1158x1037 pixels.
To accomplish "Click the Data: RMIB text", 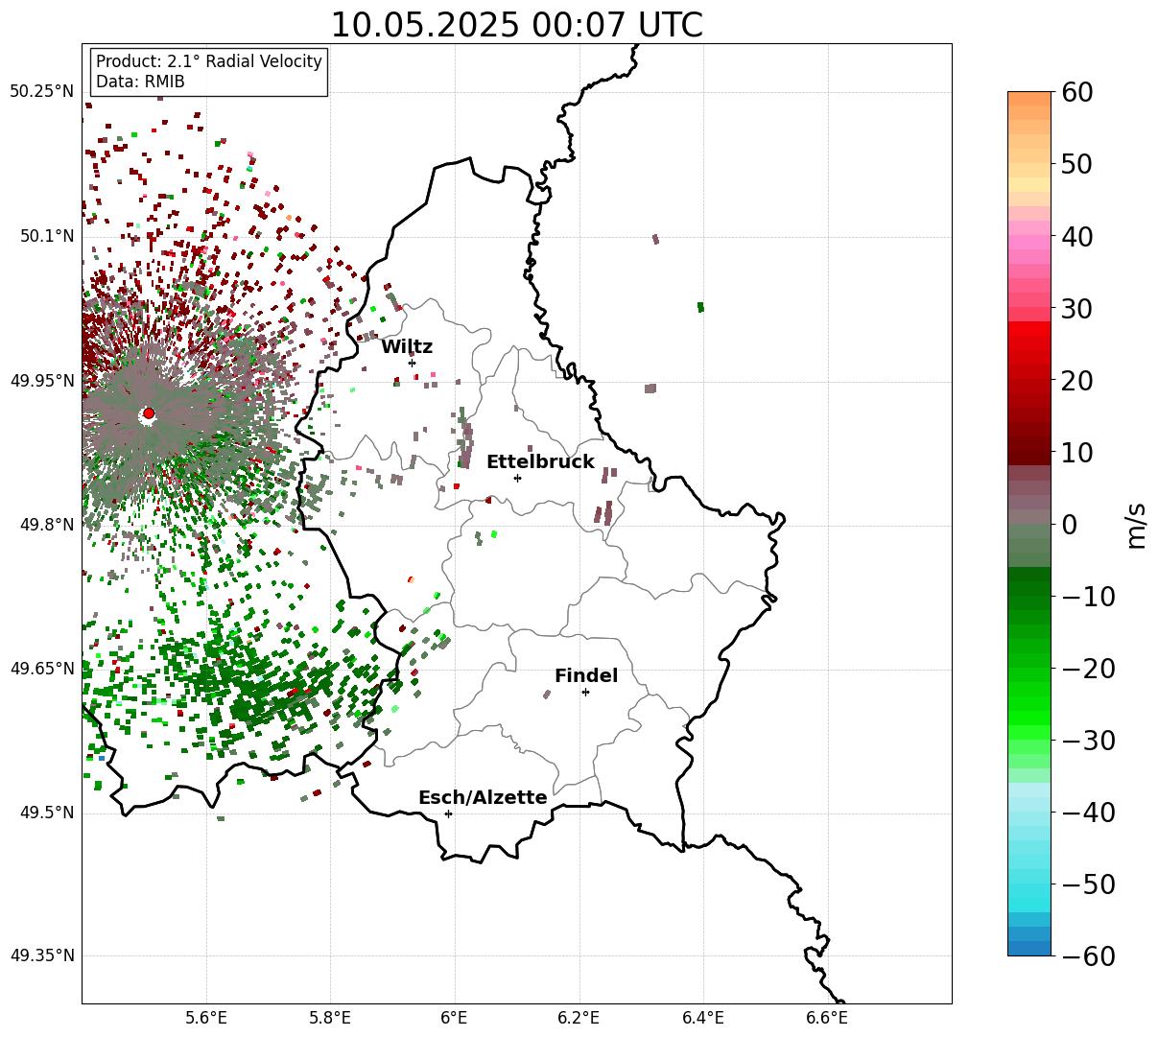I will 140,82.
